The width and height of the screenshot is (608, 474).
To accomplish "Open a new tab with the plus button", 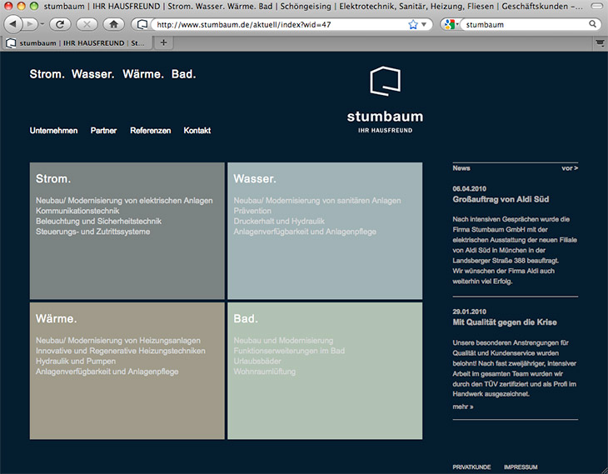I will [163, 42].
